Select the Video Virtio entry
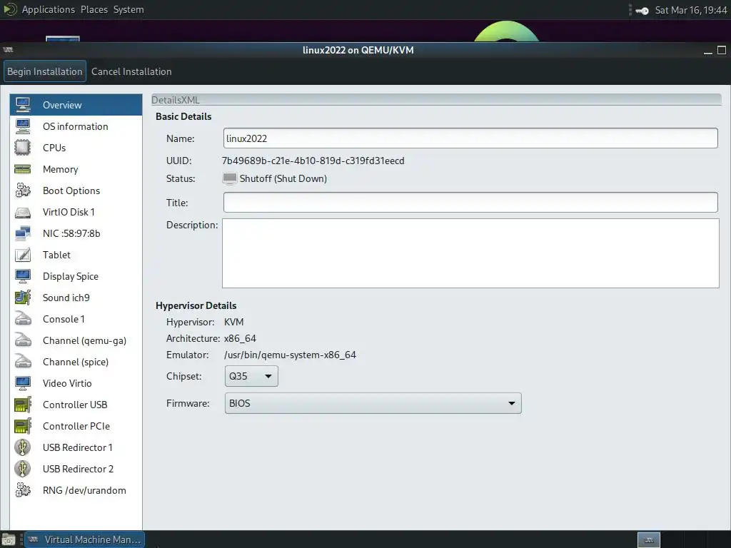The height and width of the screenshot is (548, 731). click(x=76, y=383)
